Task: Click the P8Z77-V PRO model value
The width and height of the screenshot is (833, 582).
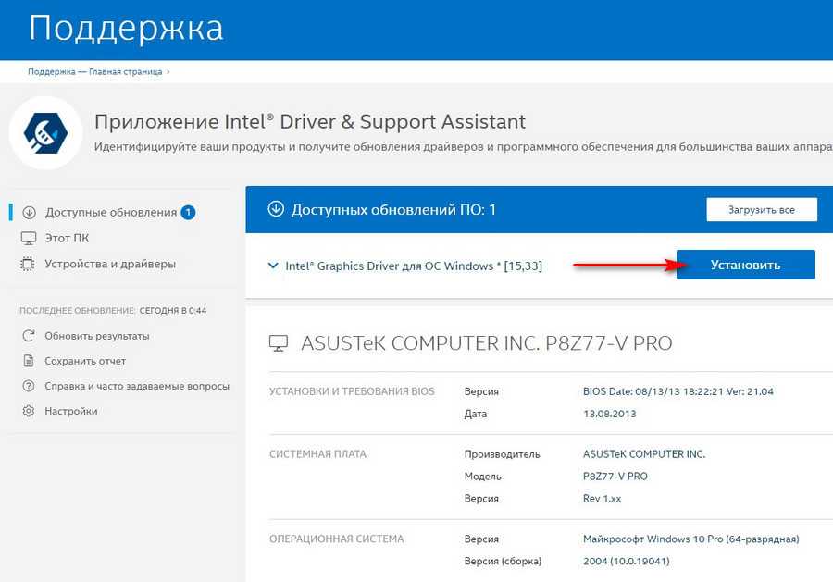Action: pos(615,477)
